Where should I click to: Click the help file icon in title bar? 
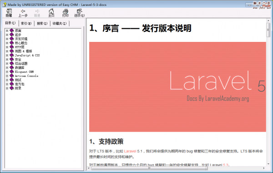tap(5, 5)
